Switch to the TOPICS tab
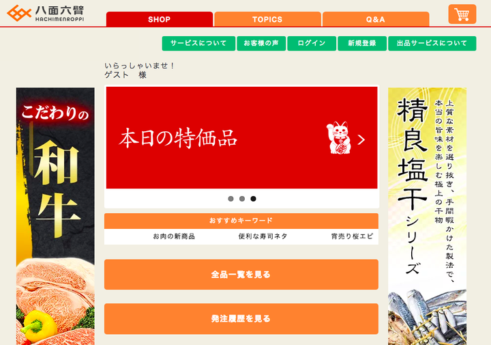Screen dimensions: 491x345 (x=267, y=19)
